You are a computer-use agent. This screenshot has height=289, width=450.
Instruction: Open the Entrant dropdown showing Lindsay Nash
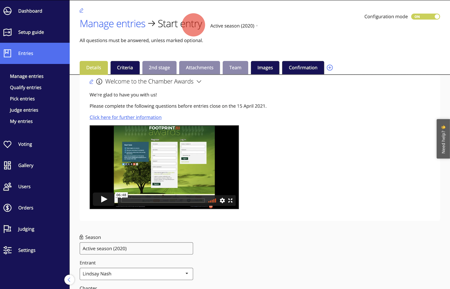[136, 274]
